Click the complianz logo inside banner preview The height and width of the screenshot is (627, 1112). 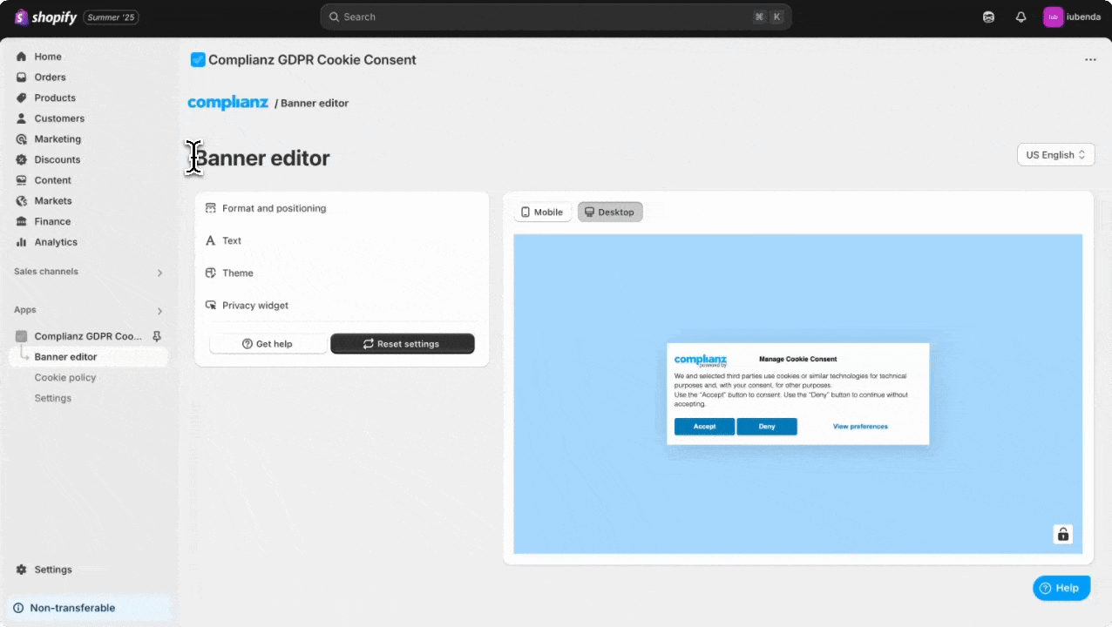click(x=701, y=360)
